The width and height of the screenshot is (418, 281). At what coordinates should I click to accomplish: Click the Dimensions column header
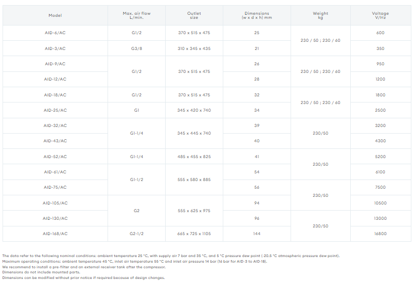point(257,15)
